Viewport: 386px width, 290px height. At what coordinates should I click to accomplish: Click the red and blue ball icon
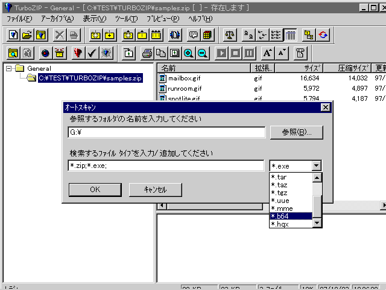click(45, 53)
